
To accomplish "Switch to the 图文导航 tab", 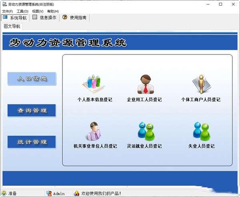I will [12, 26].
